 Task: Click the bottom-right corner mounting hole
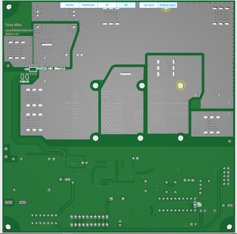(x=229, y=227)
